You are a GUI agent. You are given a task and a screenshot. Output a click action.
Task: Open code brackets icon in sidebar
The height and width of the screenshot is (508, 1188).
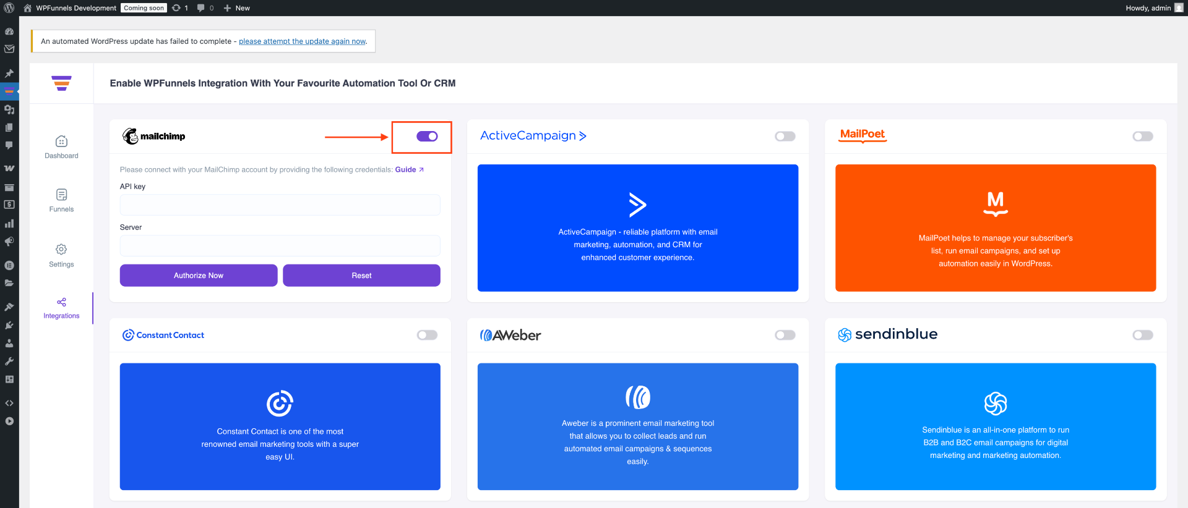9,403
